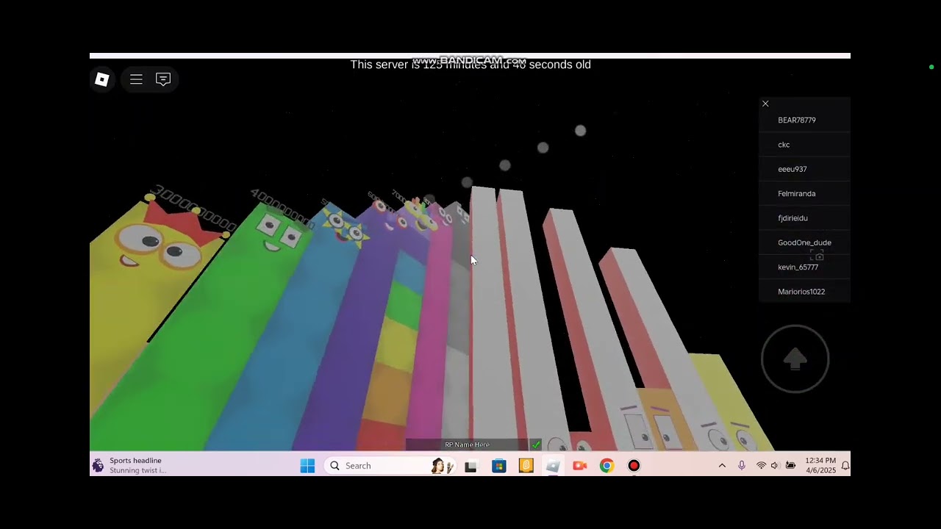This screenshot has height=529, width=941.
Task: Select player kevin_65777 in the list
Action: point(804,267)
